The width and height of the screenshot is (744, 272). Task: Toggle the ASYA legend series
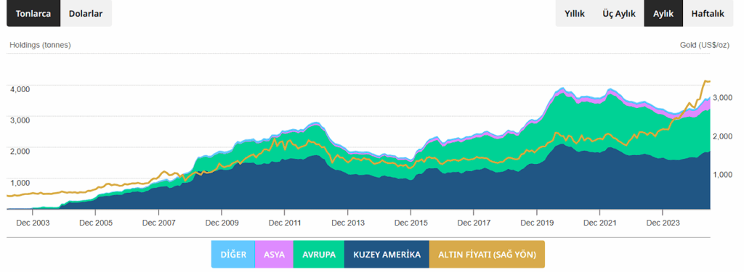pos(274,255)
